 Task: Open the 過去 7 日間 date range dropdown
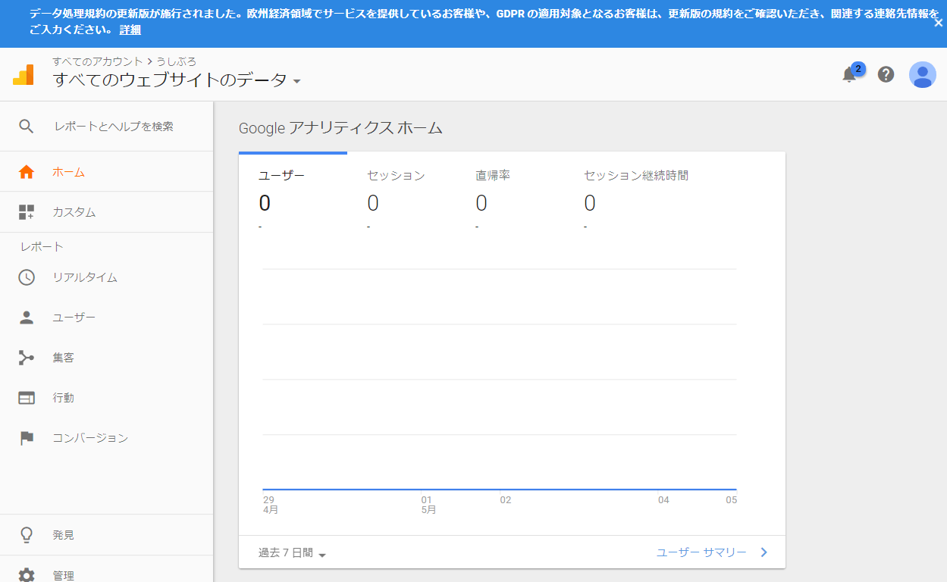point(292,552)
